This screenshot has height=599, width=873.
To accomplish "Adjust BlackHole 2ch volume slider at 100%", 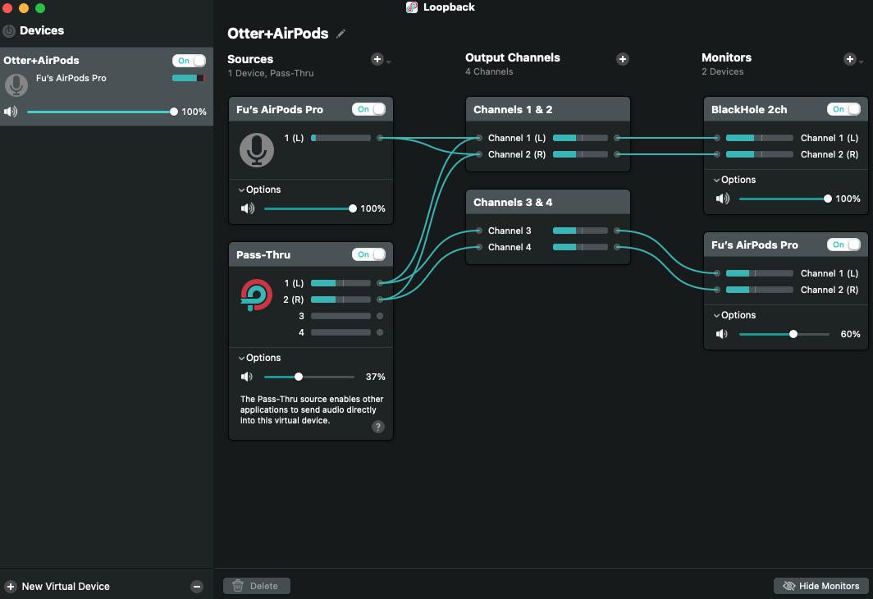I will coord(784,199).
